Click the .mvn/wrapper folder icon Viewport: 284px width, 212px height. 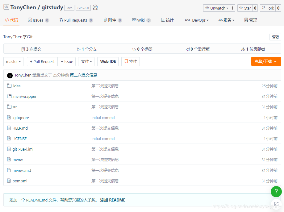[9, 96]
